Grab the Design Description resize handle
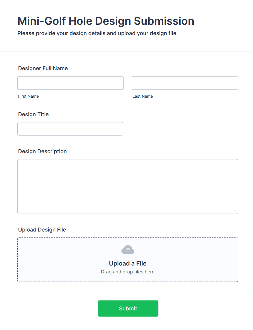This screenshot has height=330, width=253. pos(235,211)
